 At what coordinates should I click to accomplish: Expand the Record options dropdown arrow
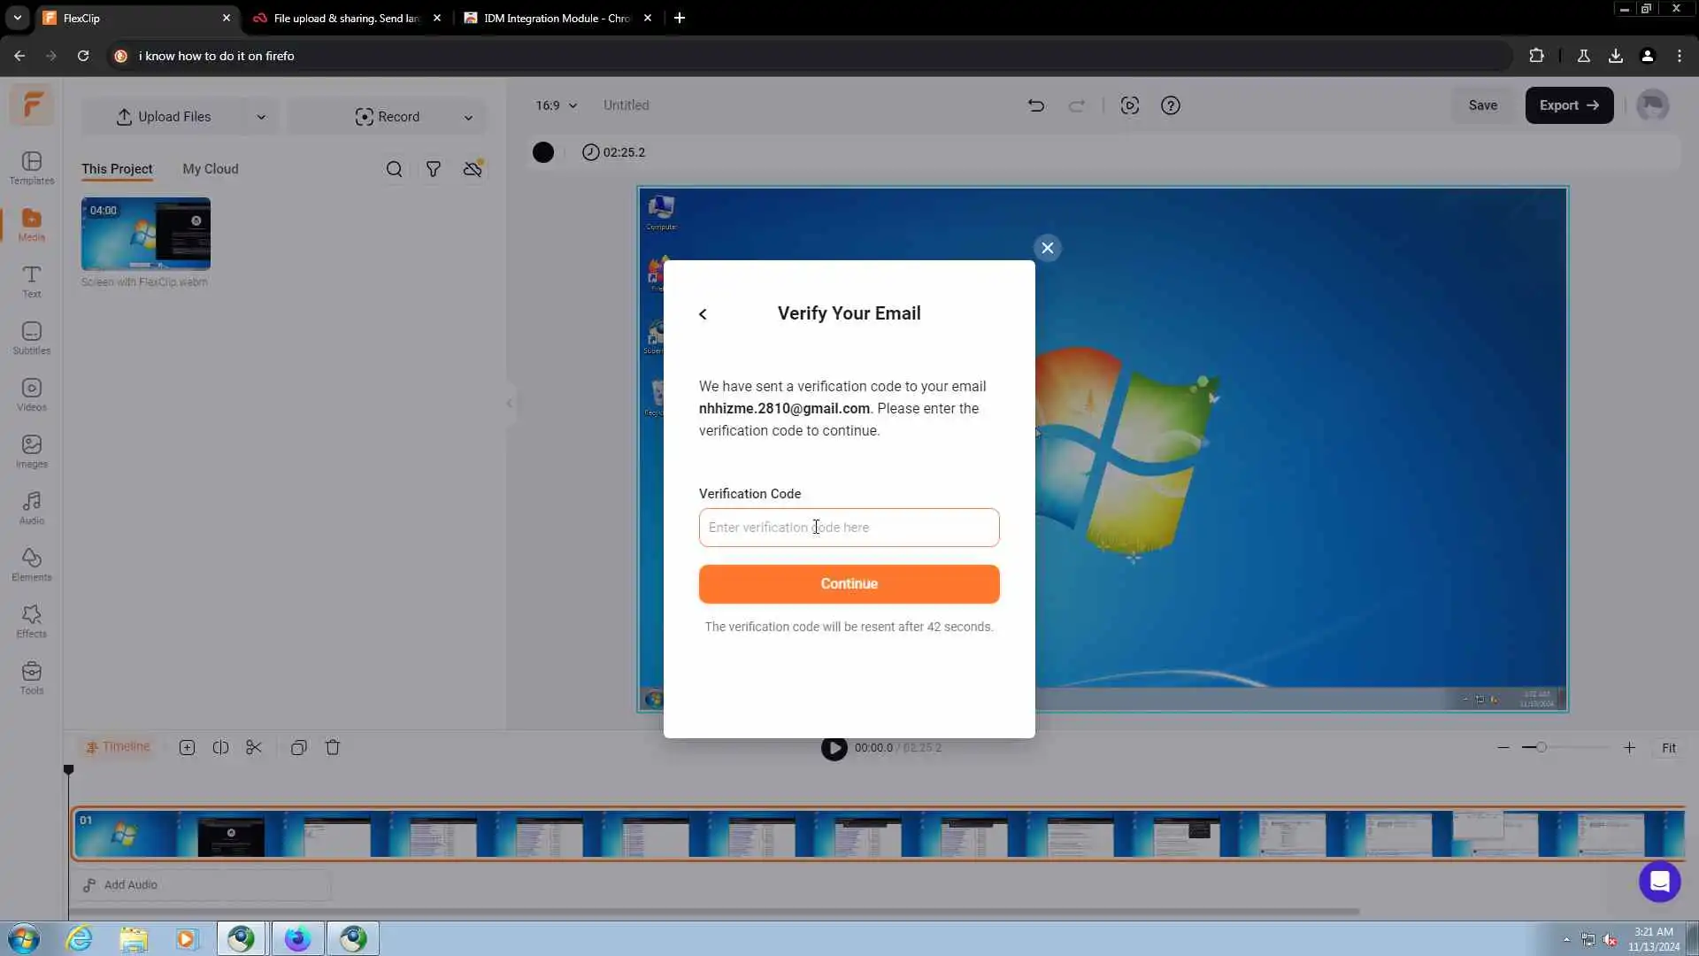tap(468, 117)
